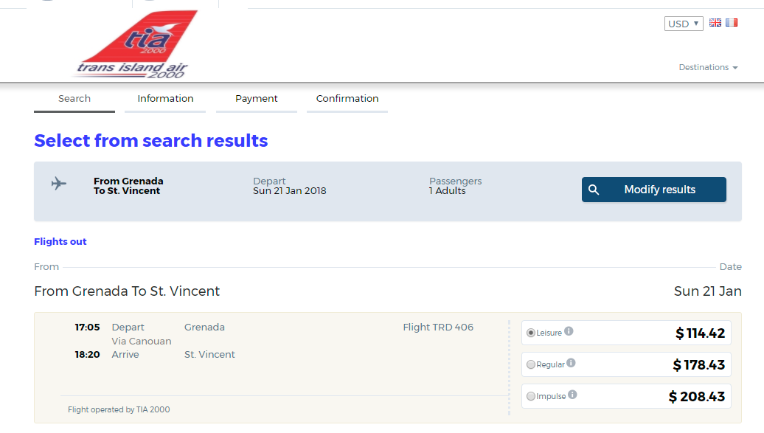The width and height of the screenshot is (764, 433).
Task: Switch language with the French flag icon
Action: pyautogui.click(x=732, y=23)
